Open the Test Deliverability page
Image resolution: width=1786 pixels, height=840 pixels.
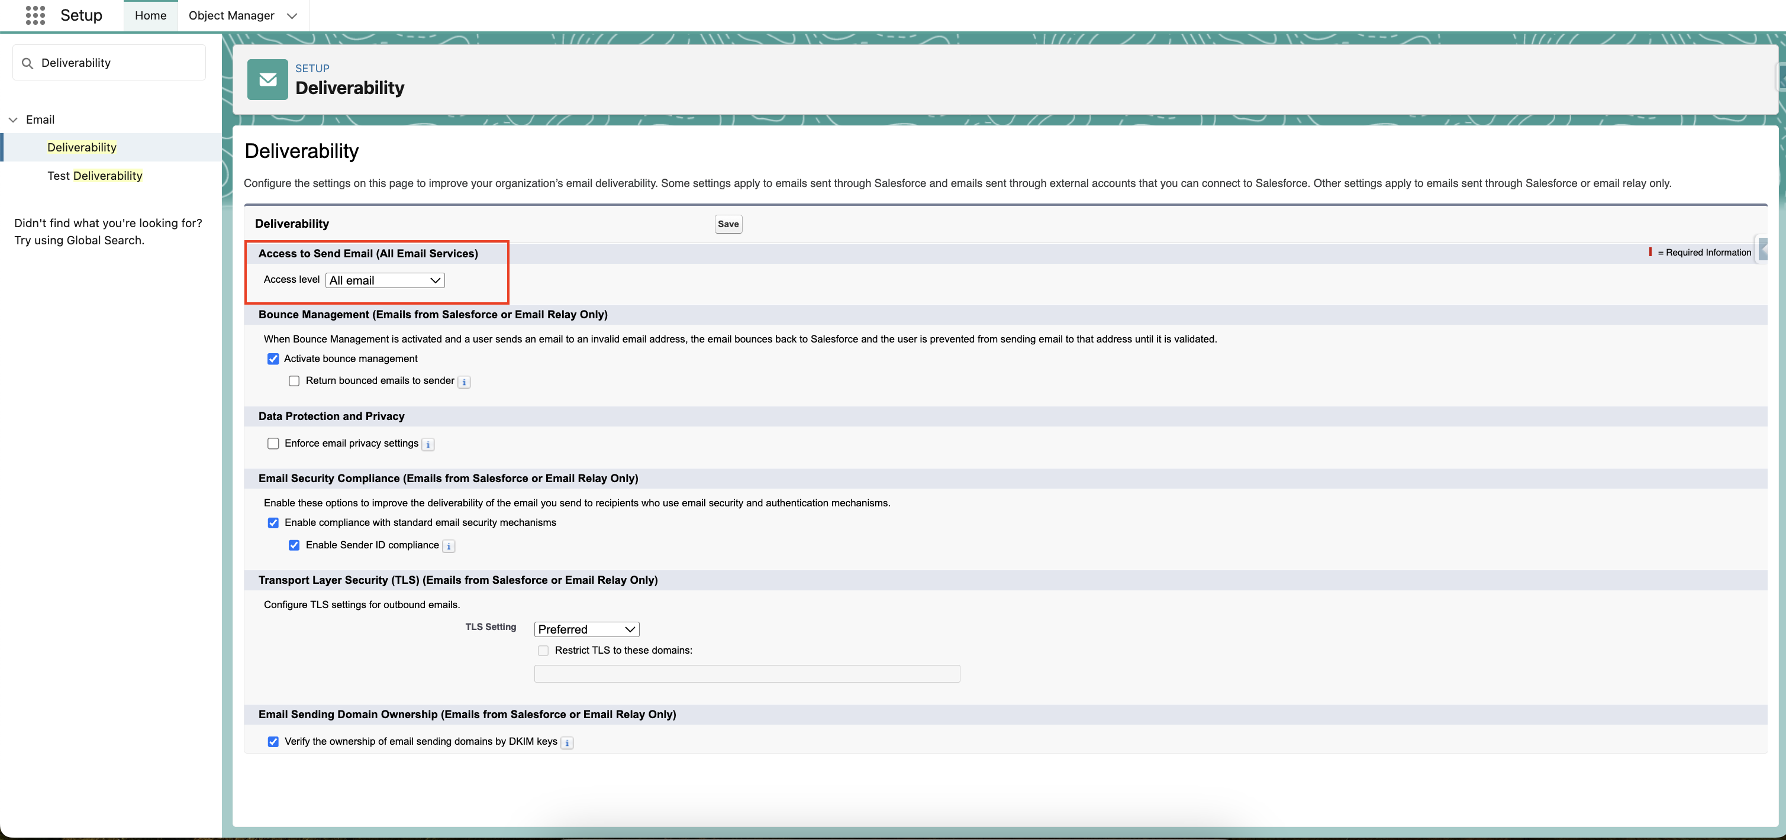pos(95,175)
